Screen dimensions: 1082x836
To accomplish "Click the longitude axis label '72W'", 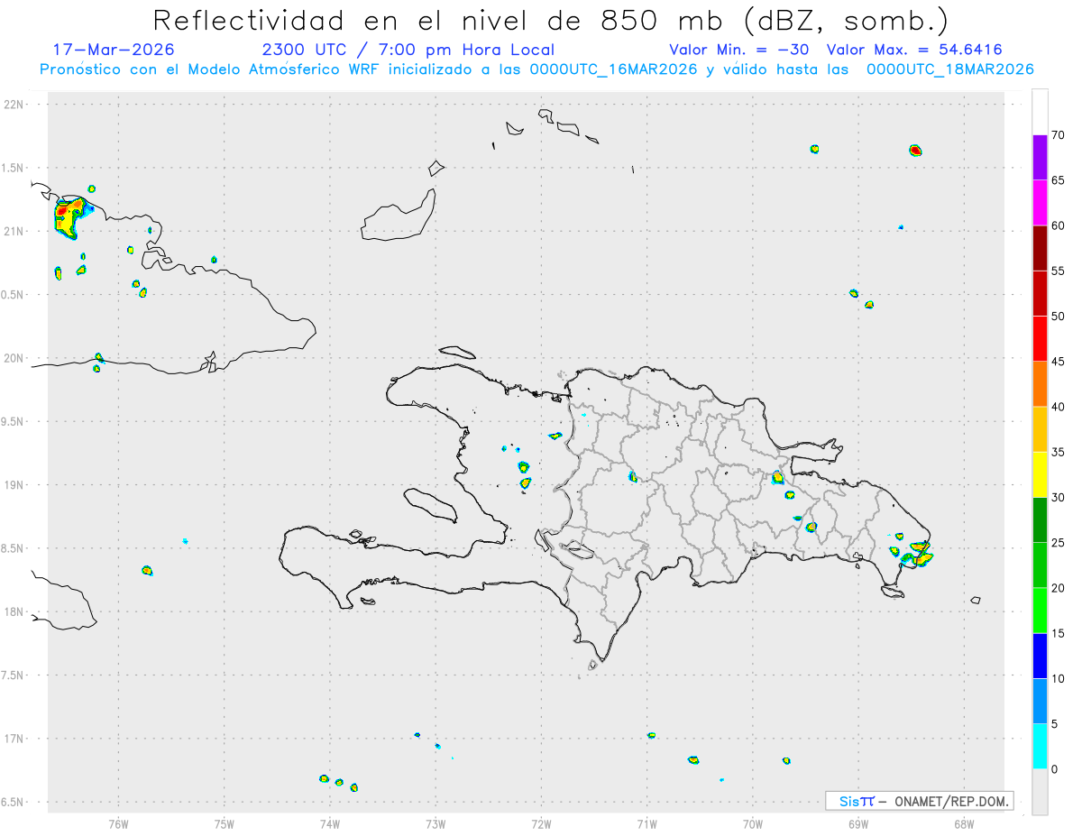I will tap(541, 823).
